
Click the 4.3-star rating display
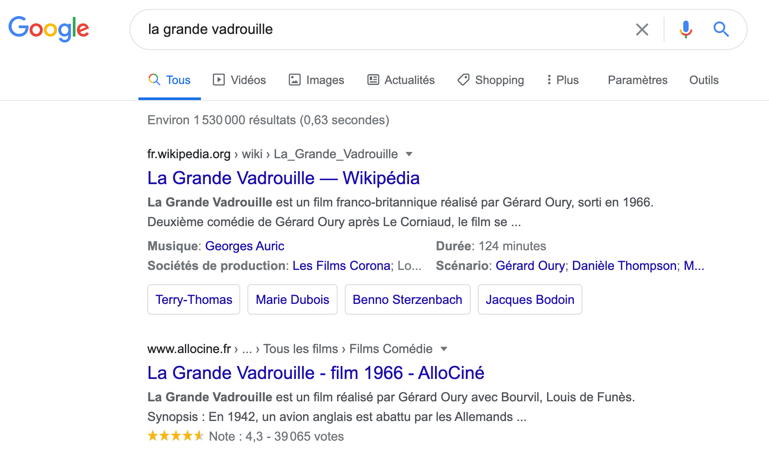click(x=176, y=436)
